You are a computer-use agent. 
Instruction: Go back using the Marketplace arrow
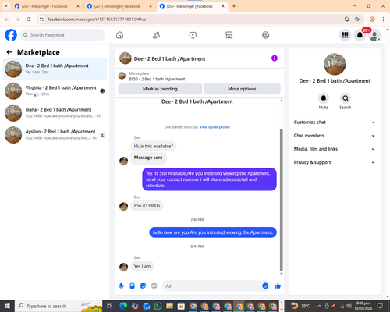(9, 52)
